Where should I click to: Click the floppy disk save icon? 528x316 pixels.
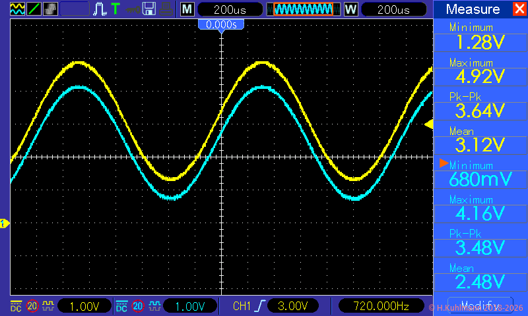click(x=149, y=9)
